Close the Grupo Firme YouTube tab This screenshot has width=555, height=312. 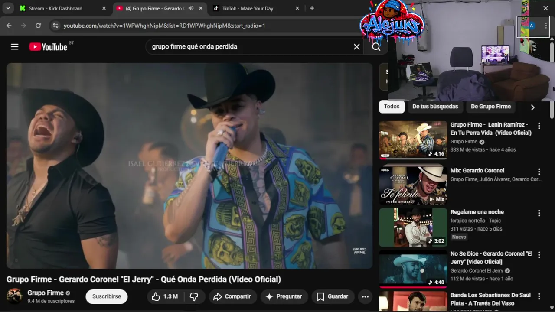201,8
